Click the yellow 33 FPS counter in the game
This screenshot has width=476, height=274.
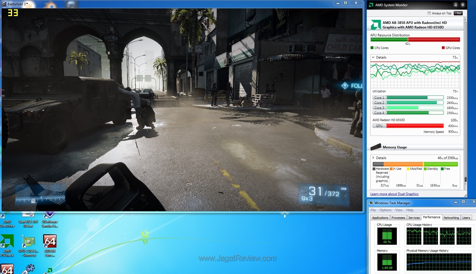click(x=13, y=13)
